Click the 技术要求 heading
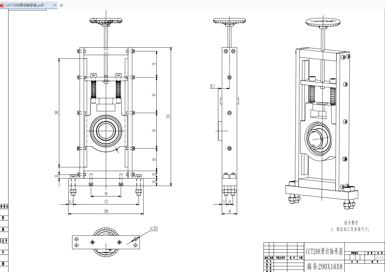The height and width of the screenshot is (272, 385). (x=351, y=223)
